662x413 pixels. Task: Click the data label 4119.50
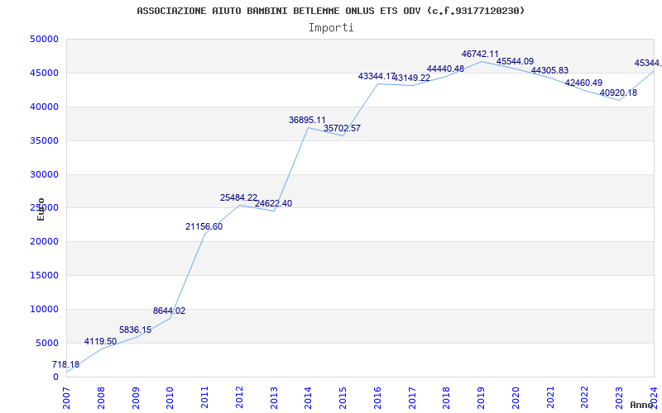[100, 341]
